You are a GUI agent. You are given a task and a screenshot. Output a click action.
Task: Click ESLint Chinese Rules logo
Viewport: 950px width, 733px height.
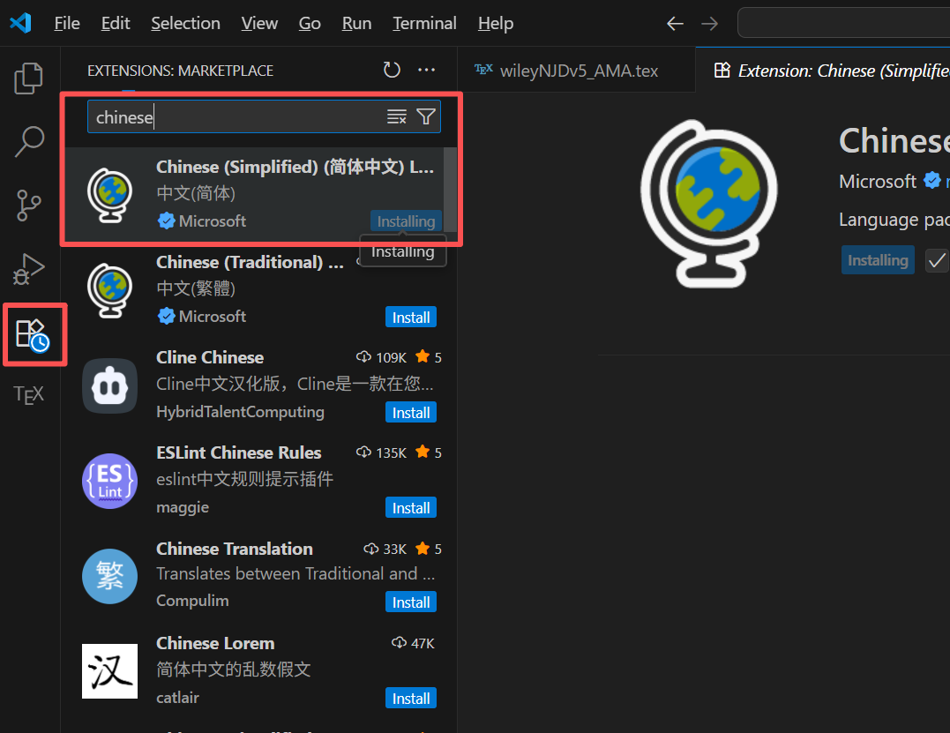coord(109,481)
